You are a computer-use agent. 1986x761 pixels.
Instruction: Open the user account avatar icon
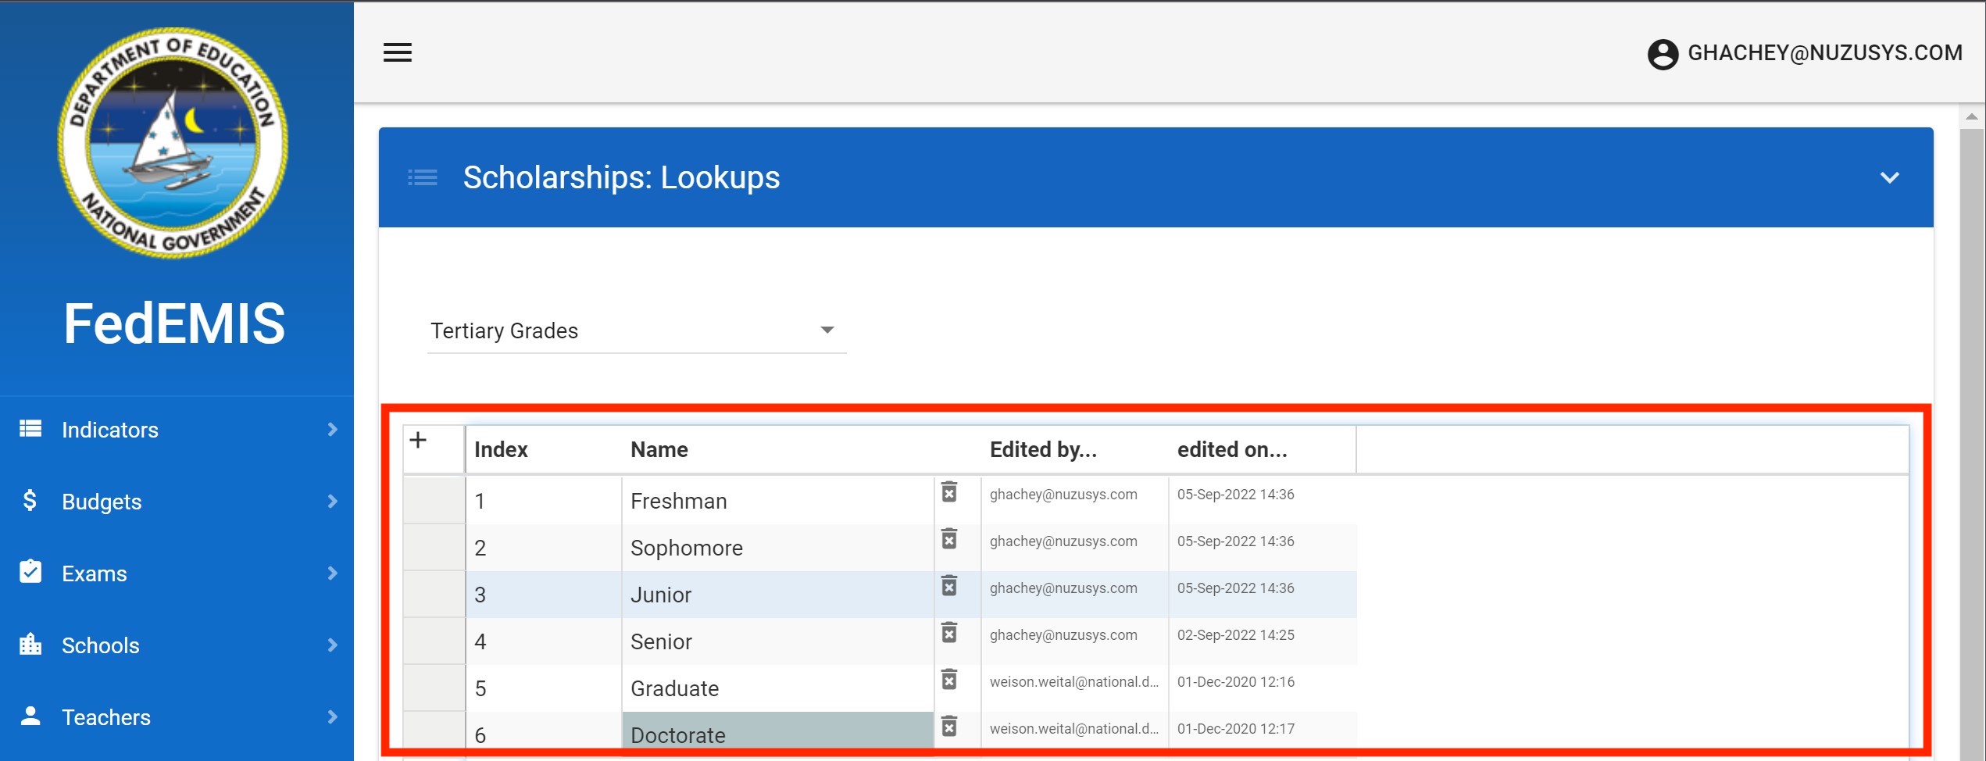point(1663,54)
